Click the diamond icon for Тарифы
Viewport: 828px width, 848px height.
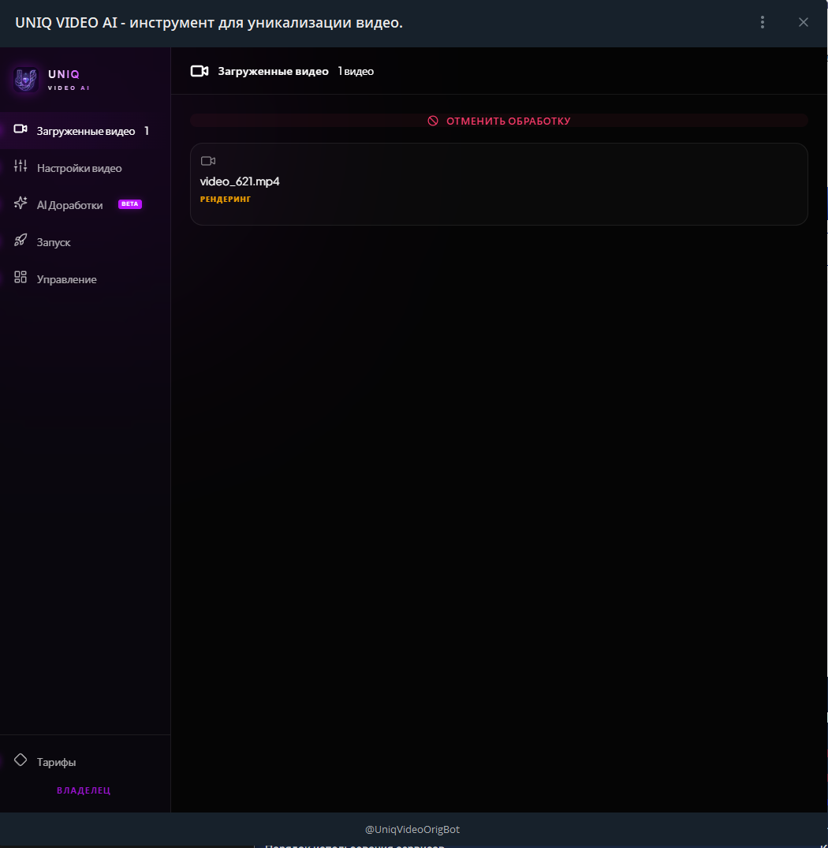[x=21, y=760]
